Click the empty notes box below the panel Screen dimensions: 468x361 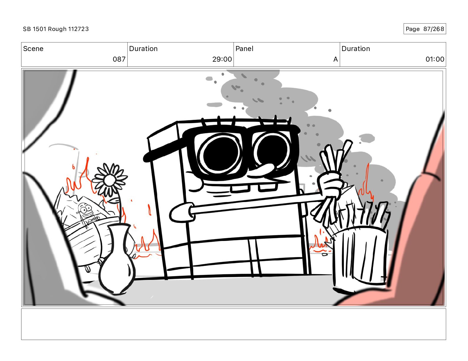(x=233, y=324)
